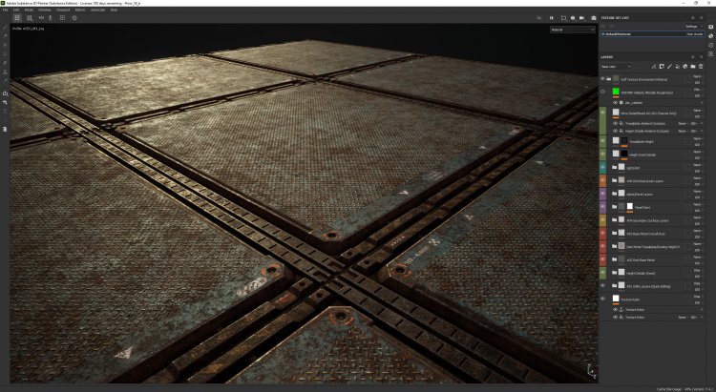Image resolution: width=716 pixels, height=392 pixels.
Task: Open the Material display mode dropdown in viewport
Action: [x=573, y=30]
